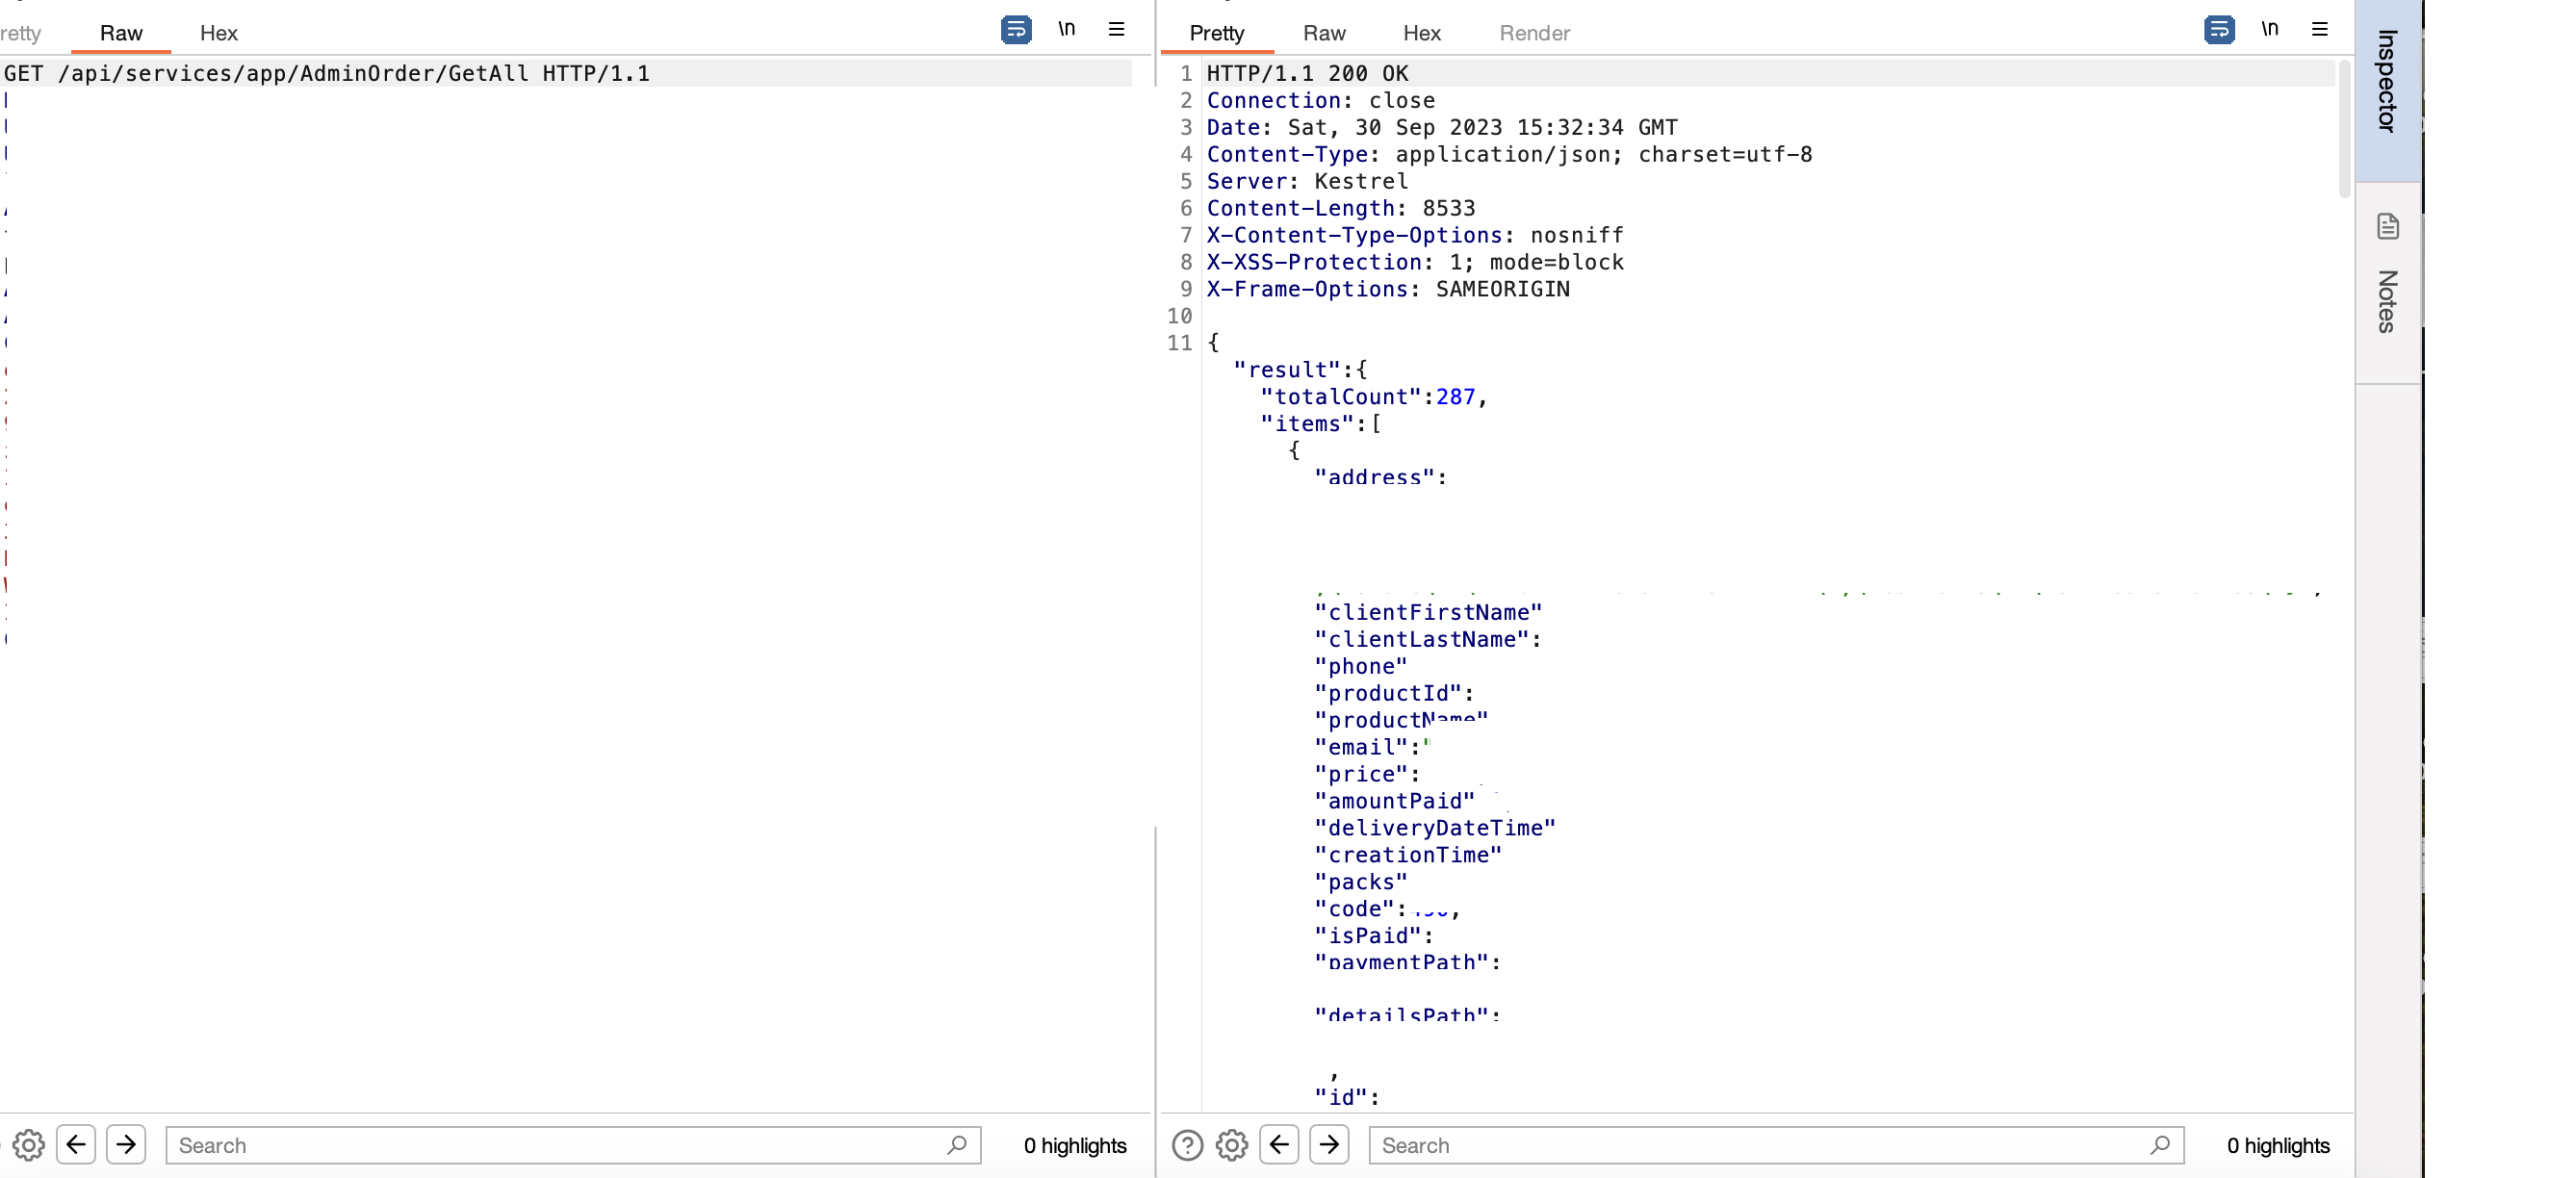Viewport: 2576px width, 1178px height.
Task: Click the "price" JSON key
Action: point(1360,774)
